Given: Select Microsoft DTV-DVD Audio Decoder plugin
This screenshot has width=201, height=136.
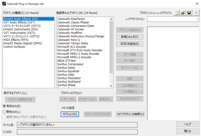Looking at the screenshot, I should click(83, 50).
